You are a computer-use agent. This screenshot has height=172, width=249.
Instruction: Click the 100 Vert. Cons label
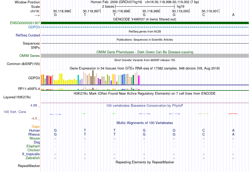coord(15,112)
